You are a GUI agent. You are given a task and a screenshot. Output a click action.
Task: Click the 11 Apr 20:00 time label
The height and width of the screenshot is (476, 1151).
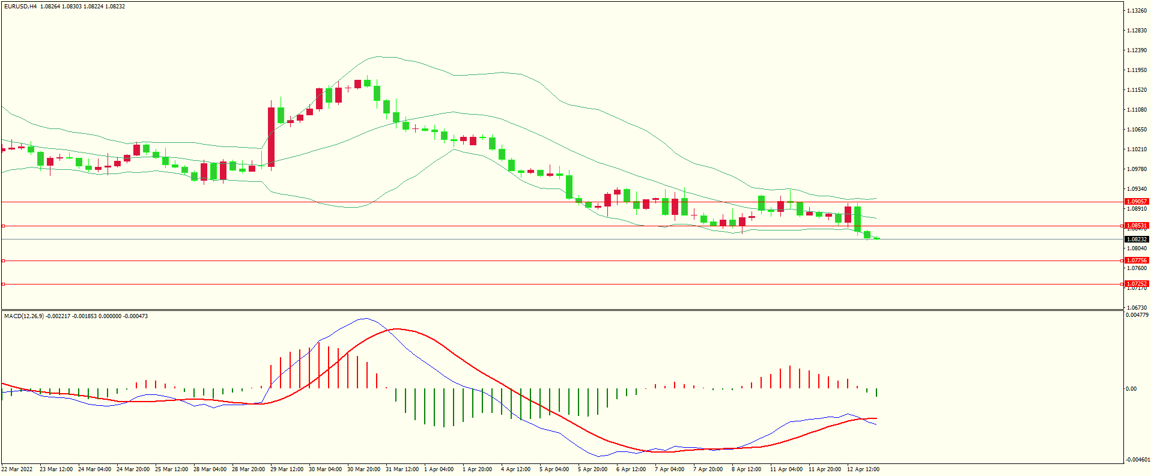point(825,469)
